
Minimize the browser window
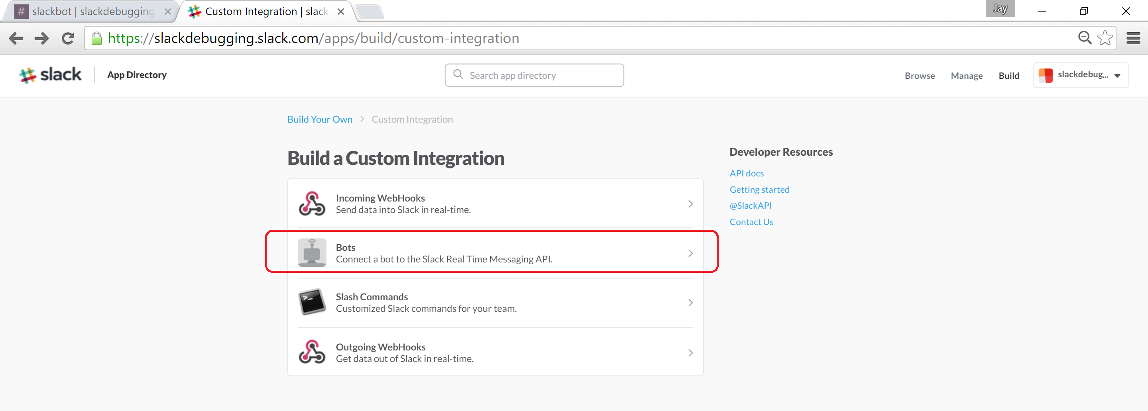1042,11
